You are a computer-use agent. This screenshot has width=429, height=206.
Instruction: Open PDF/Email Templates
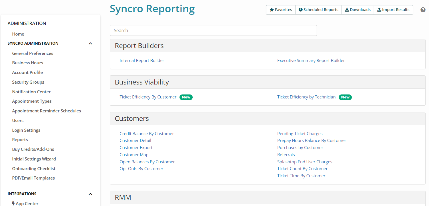click(33, 178)
